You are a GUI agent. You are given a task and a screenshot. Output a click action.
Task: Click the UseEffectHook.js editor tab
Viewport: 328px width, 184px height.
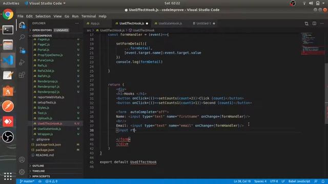(x=132, y=24)
